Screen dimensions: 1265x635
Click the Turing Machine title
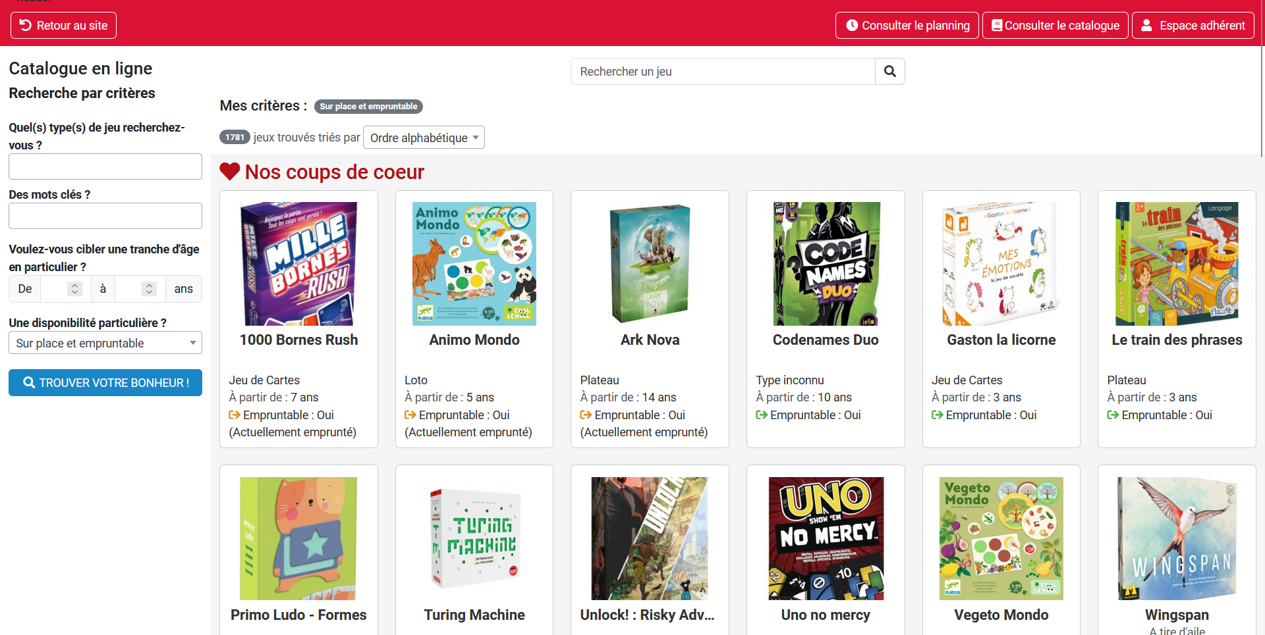click(x=474, y=615)
